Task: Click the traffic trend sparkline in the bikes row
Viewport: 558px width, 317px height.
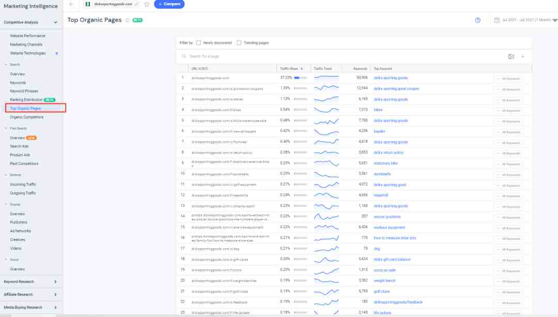Action: pos(327,110)
